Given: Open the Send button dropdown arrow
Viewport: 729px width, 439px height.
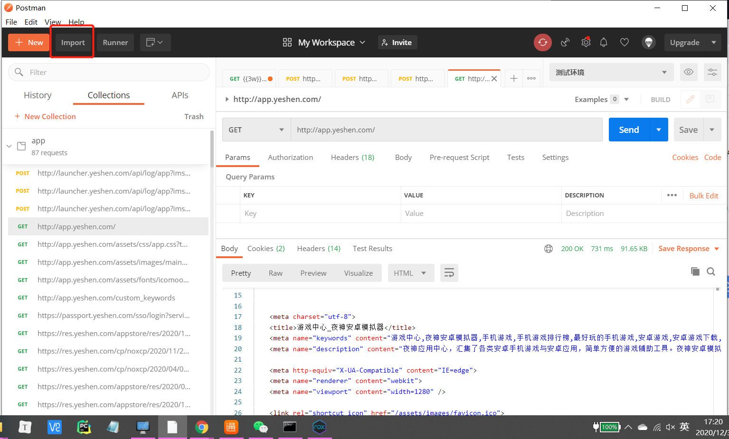Looking at the screenshot, I should (659, 130).
